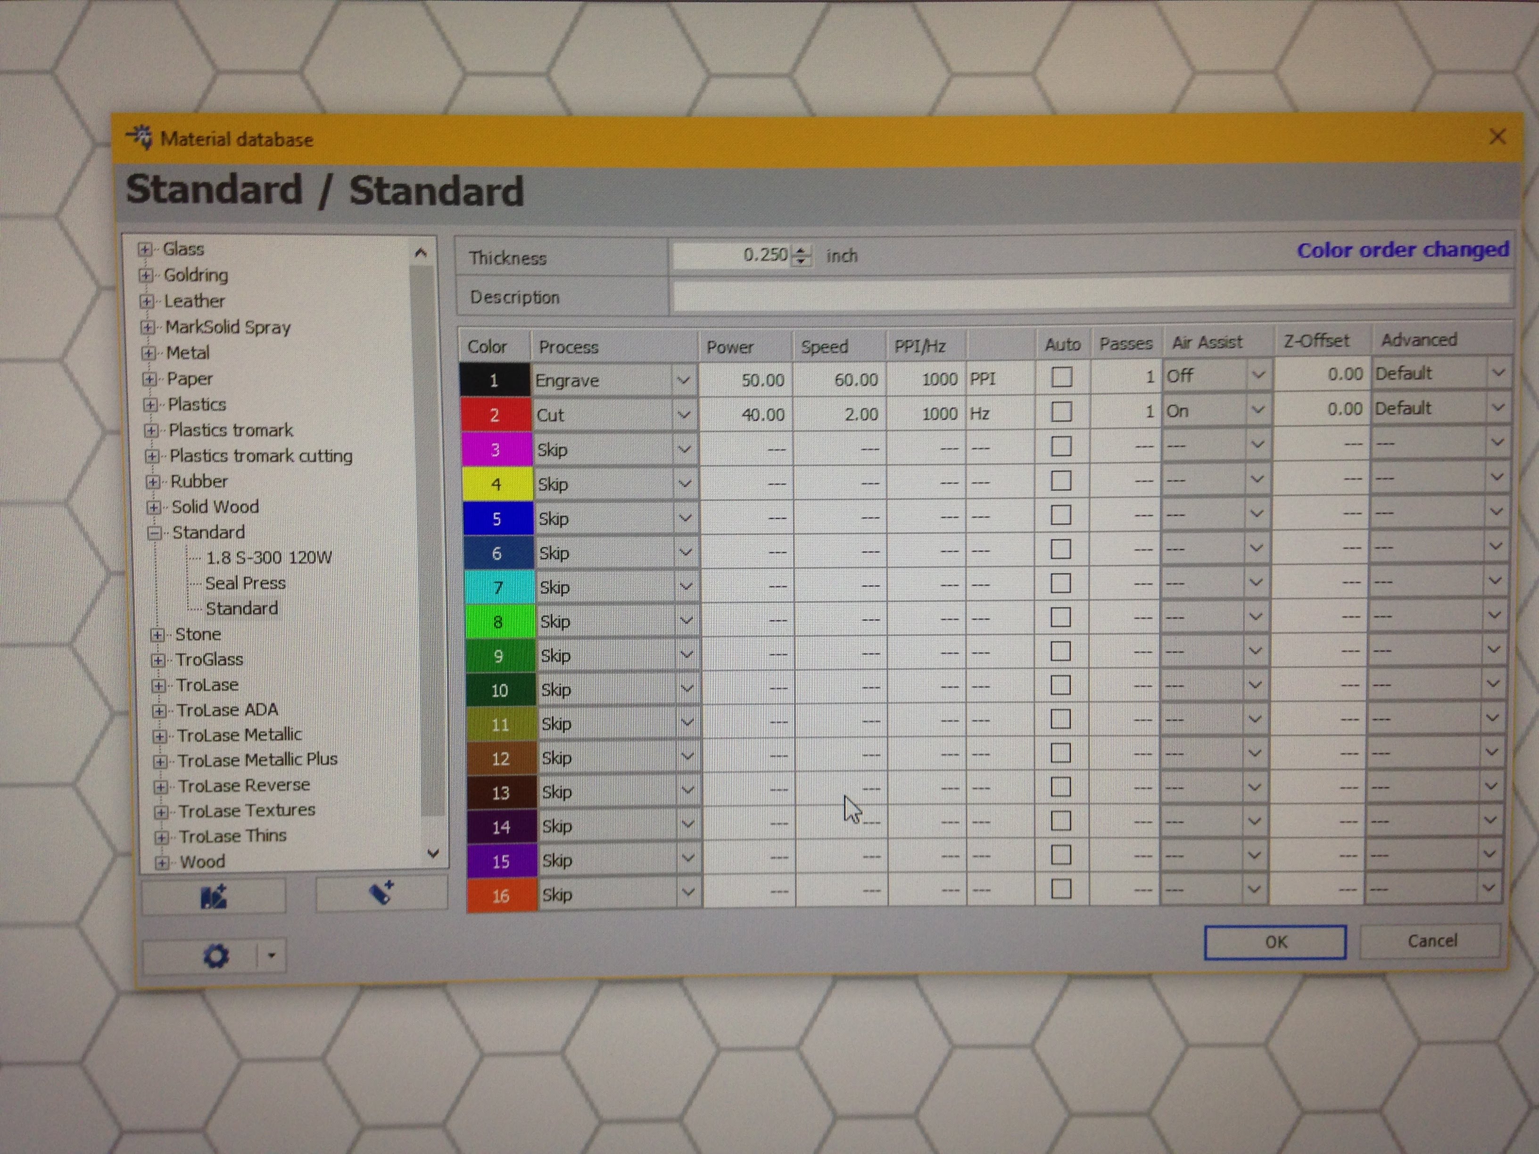Viewport: 1539px width, 1154px height.
Task: Tick the Auto checkbox for color 3
Action: click(x=1061, y=446)
